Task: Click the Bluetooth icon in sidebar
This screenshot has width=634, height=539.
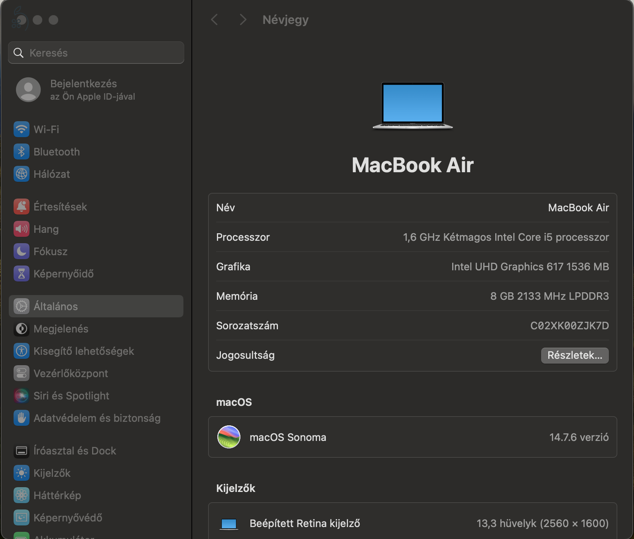Action: pos(22,151)
